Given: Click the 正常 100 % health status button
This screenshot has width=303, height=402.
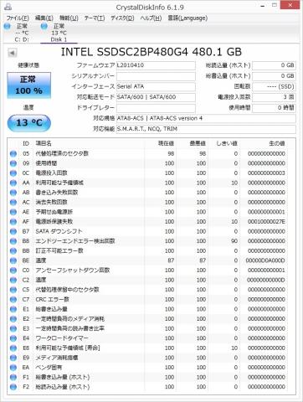Looking at the screenshot, I should [29, 85].
